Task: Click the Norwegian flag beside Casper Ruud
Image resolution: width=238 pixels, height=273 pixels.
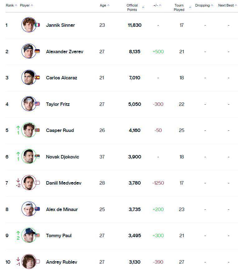Action: click(x=37, y=130)
